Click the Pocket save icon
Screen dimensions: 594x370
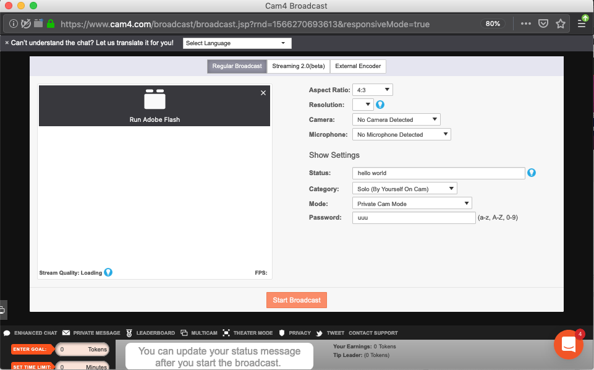543,24
